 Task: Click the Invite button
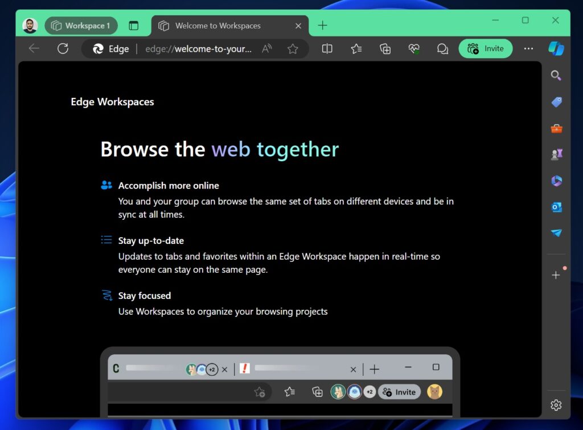(486, 48)
